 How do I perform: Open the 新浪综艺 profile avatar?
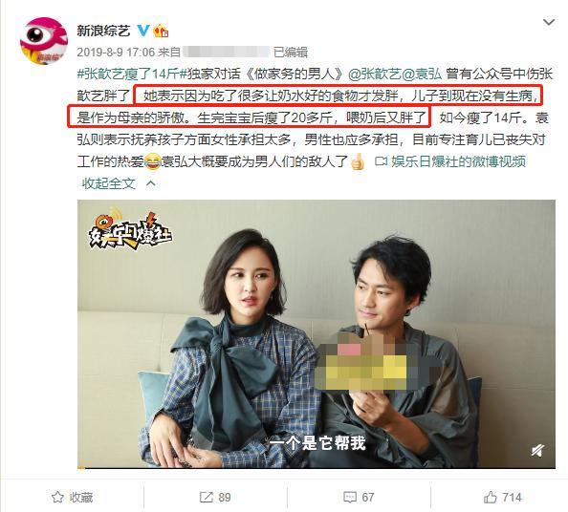point(44,40)
